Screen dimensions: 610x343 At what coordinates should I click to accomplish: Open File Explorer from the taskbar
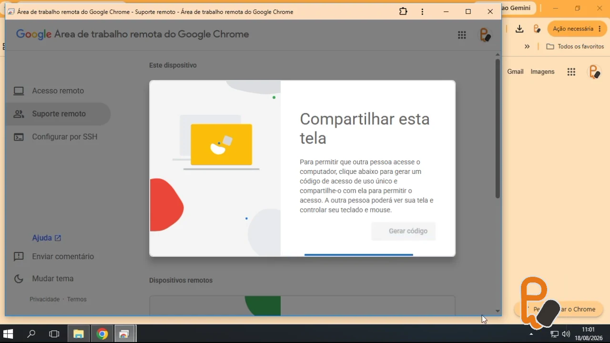point(79,334)
